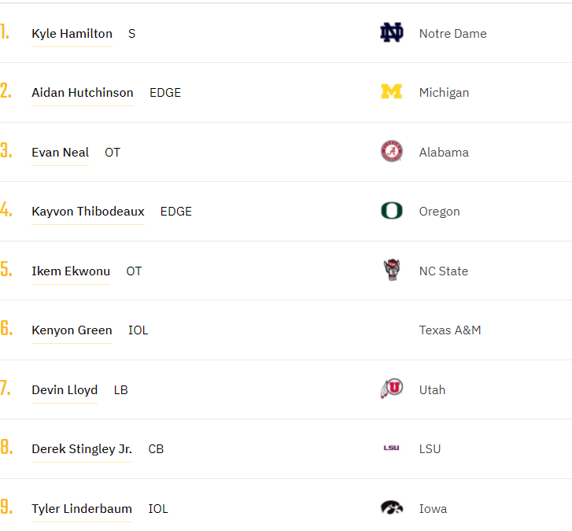Open the Kenyon Green player page
572x531 pixels.
(72, 330)
